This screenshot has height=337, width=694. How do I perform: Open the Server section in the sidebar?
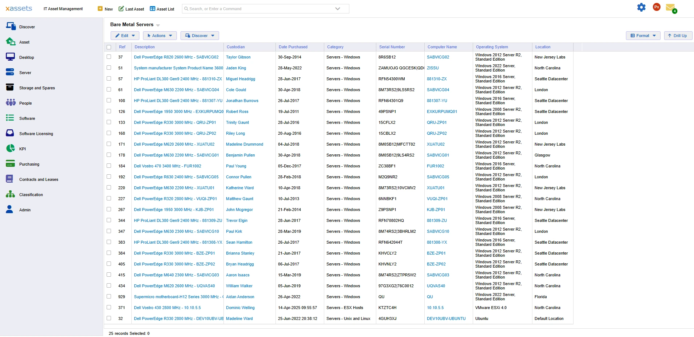click(x=24, y=72)
